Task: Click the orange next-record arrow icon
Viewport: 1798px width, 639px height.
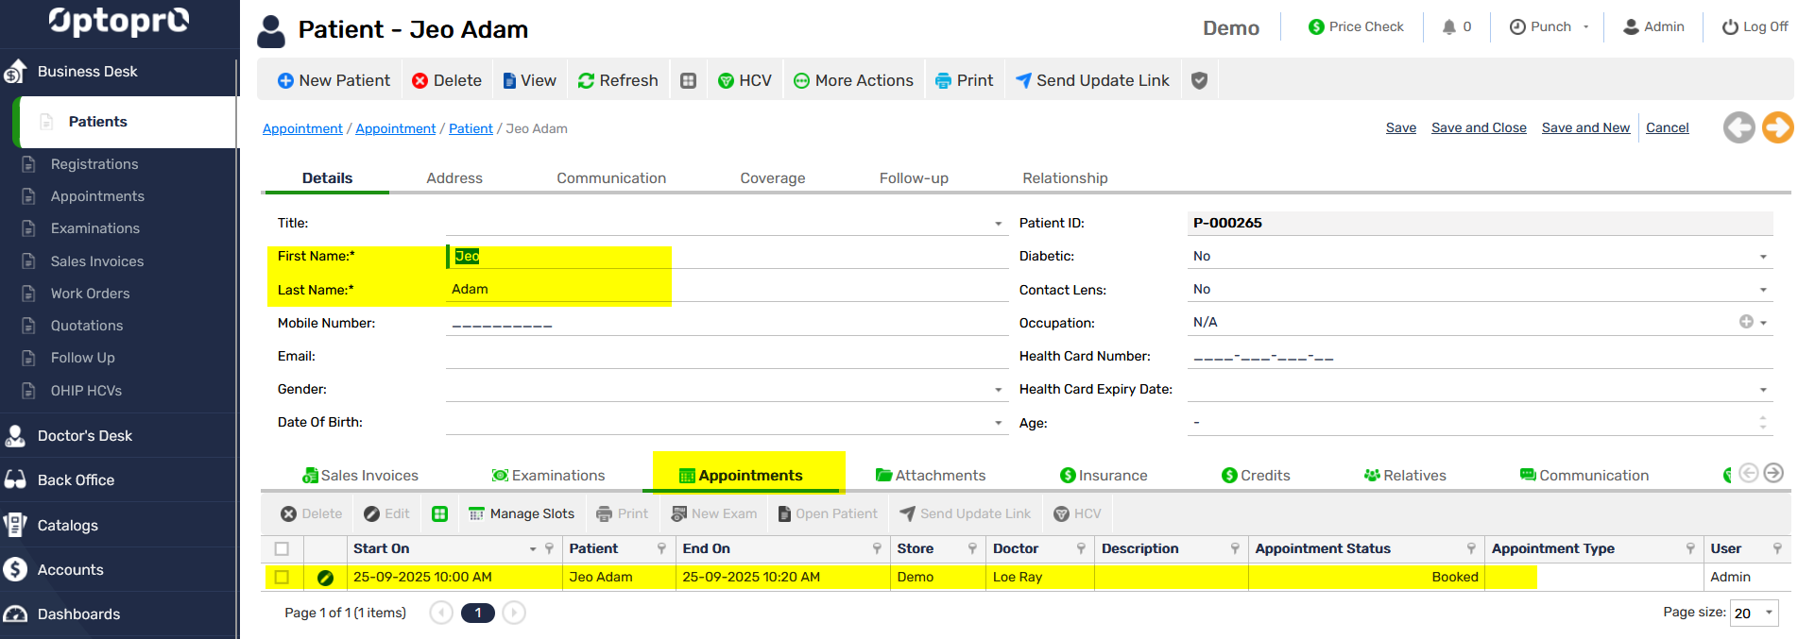Action: (1777, 127)
